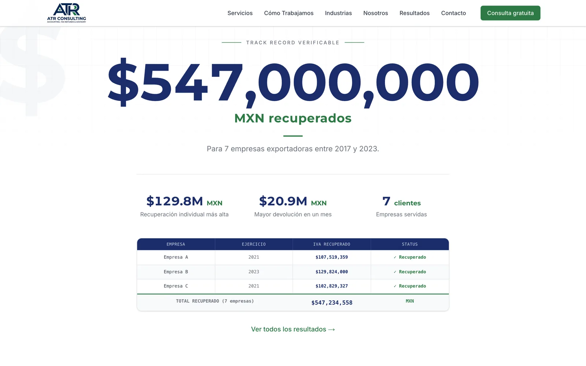The image size is (586, 366).
Task: Click the IVA RECUPERADO column header
Action: [x=332, y=244]
